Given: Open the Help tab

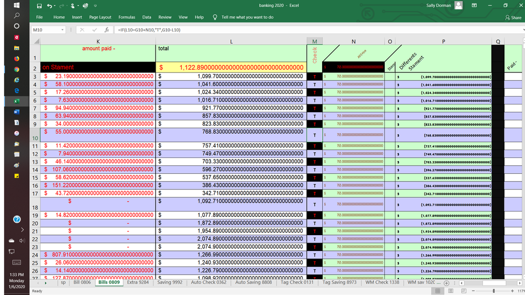Looking at the screenshot, I should 199,17.
